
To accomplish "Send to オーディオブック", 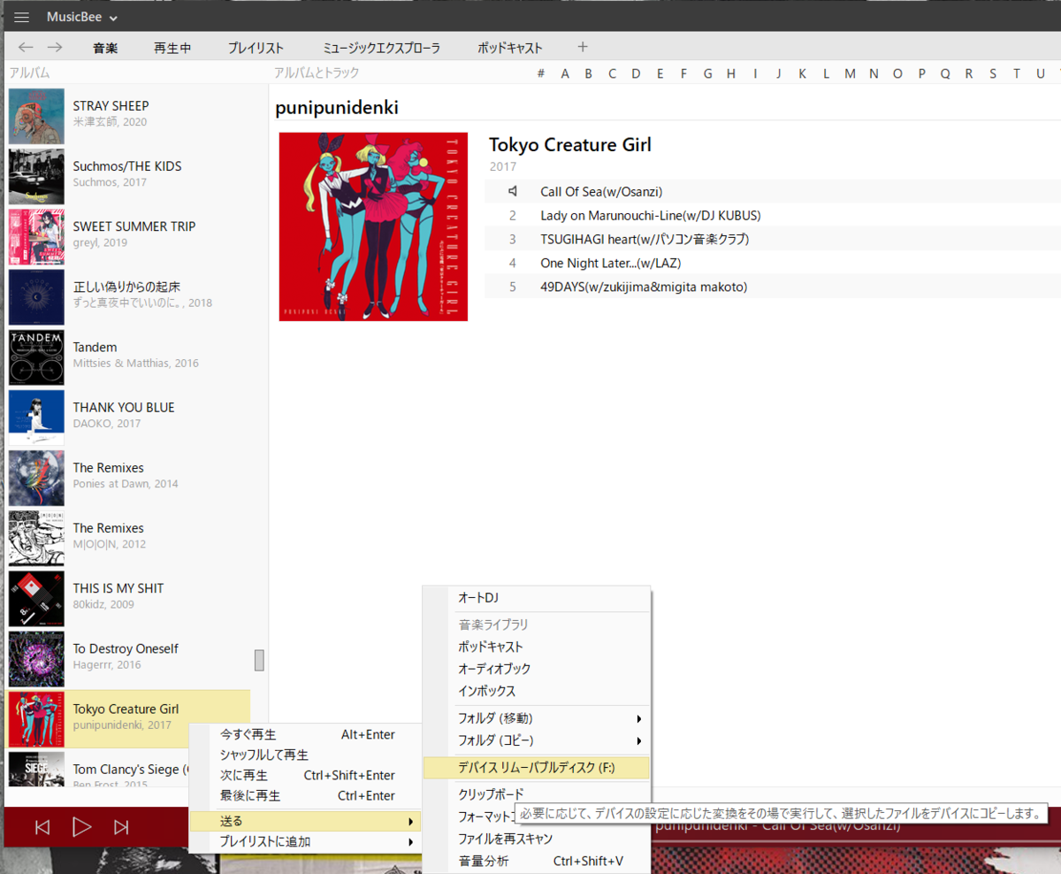I will click(537, 669).
